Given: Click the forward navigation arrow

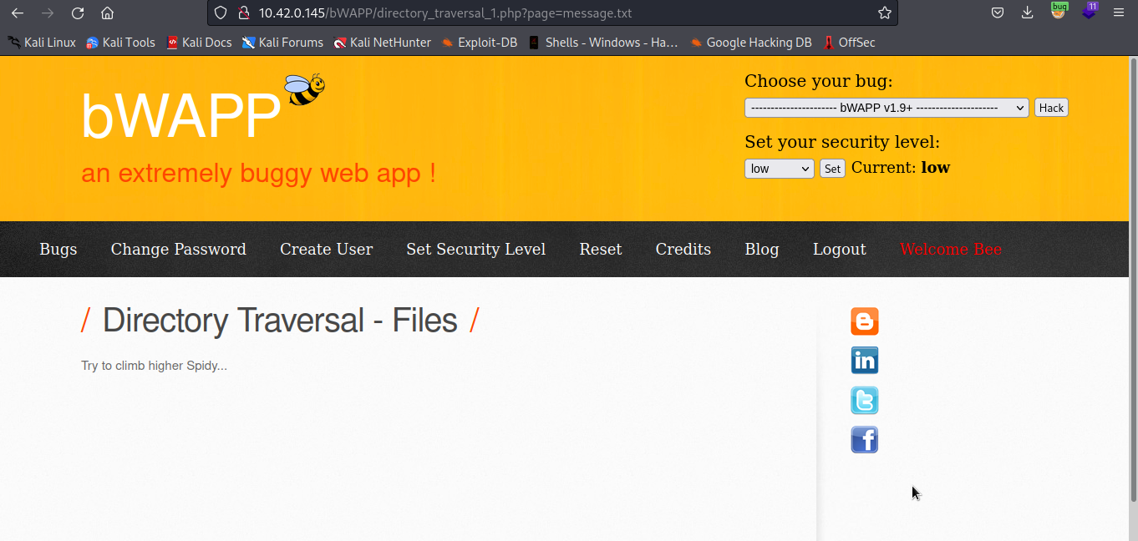Looking at the screenshot, I should coord(48,13).
